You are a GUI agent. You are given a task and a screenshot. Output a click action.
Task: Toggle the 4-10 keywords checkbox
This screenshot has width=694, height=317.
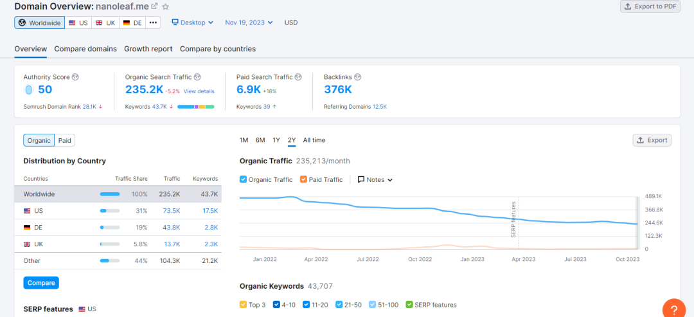[x=276, y=305]
